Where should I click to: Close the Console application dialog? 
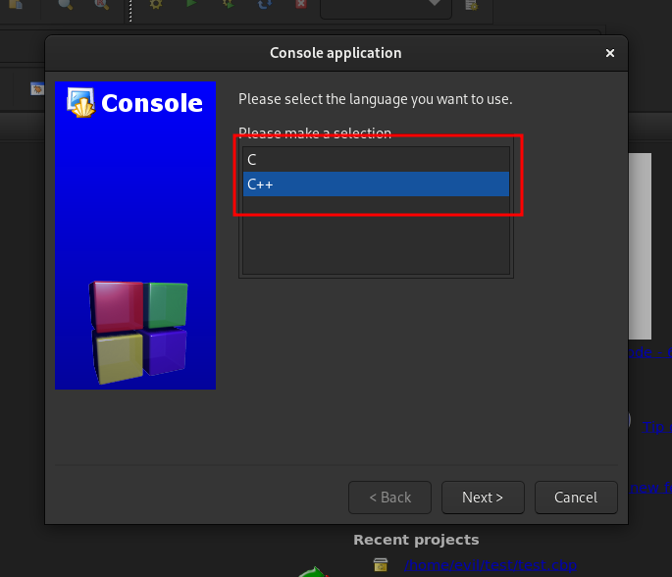609,53
